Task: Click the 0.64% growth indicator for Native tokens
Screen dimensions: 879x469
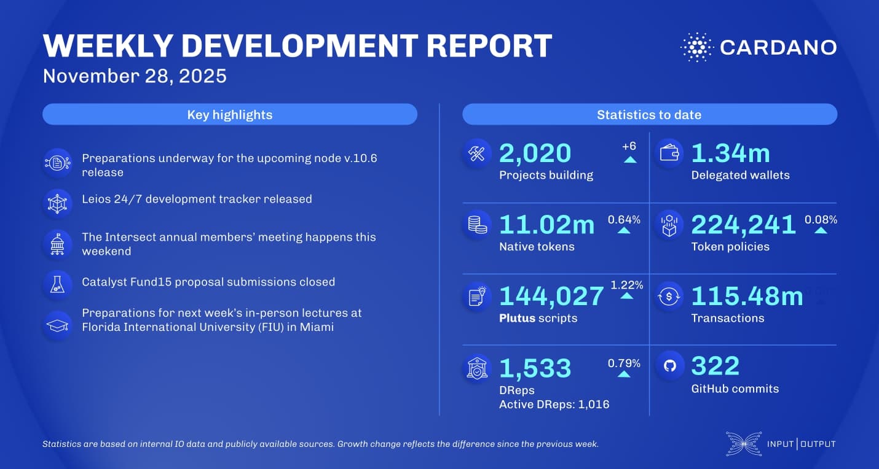Action: pyautogui.click(x=626, y=224)
